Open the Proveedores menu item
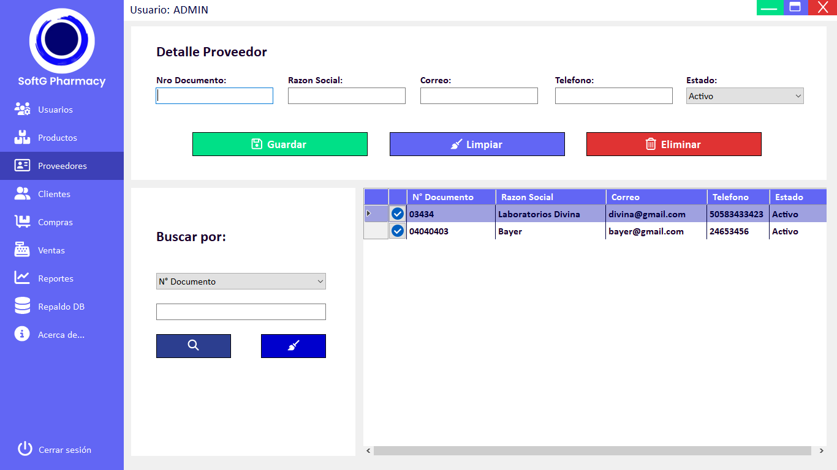Screen dimensions: 837x470 pyautogui.click(x=61, y=166)
